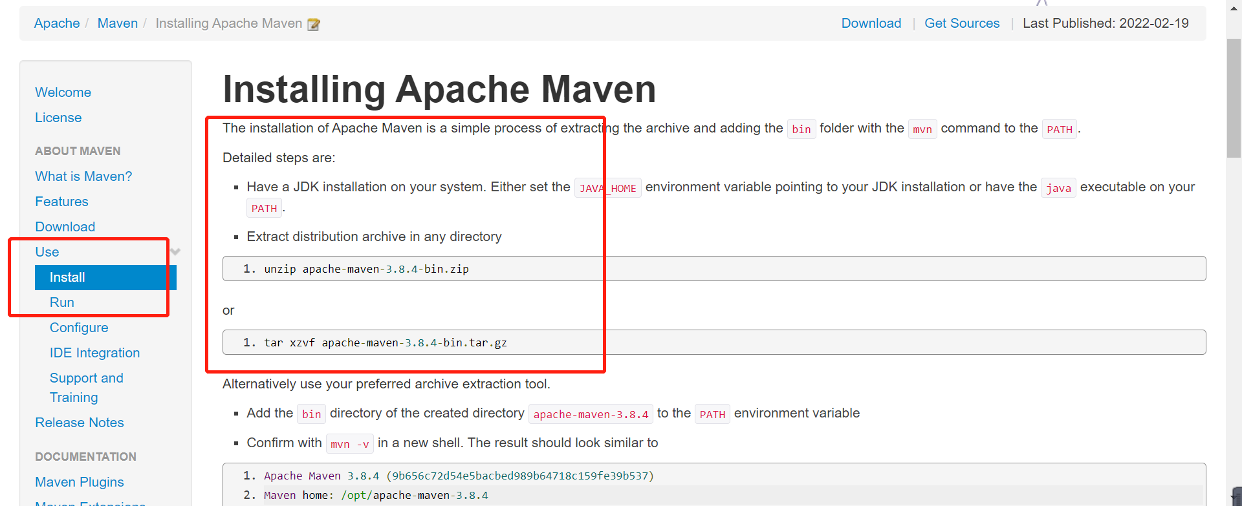The image size is (1242, 506).
Task: Collapse the Use section chevron
Action: click(175, 252)
